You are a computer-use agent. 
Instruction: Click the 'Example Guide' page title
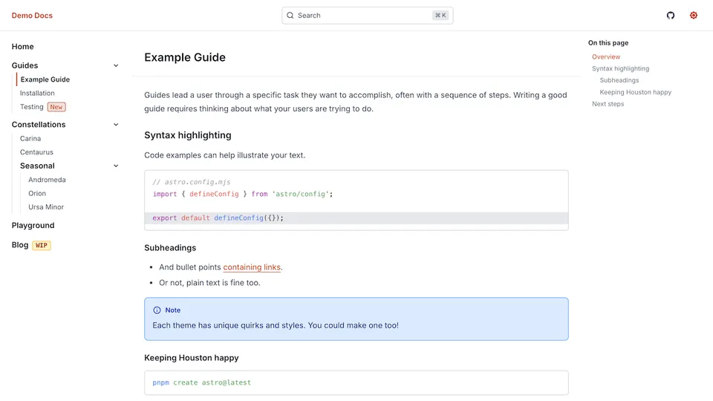(x=185, y=57)
